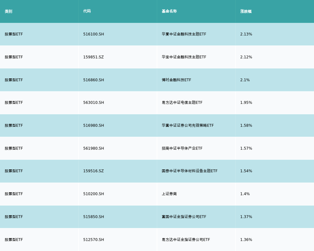314x251 pixels.
Task: Click 股票型ETF in the 510200.SH row
Action: (14, 194)
